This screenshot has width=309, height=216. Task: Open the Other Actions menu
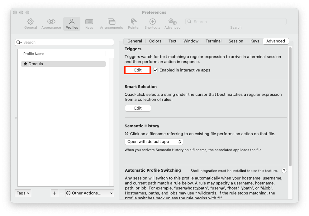(x=90, y=193)
